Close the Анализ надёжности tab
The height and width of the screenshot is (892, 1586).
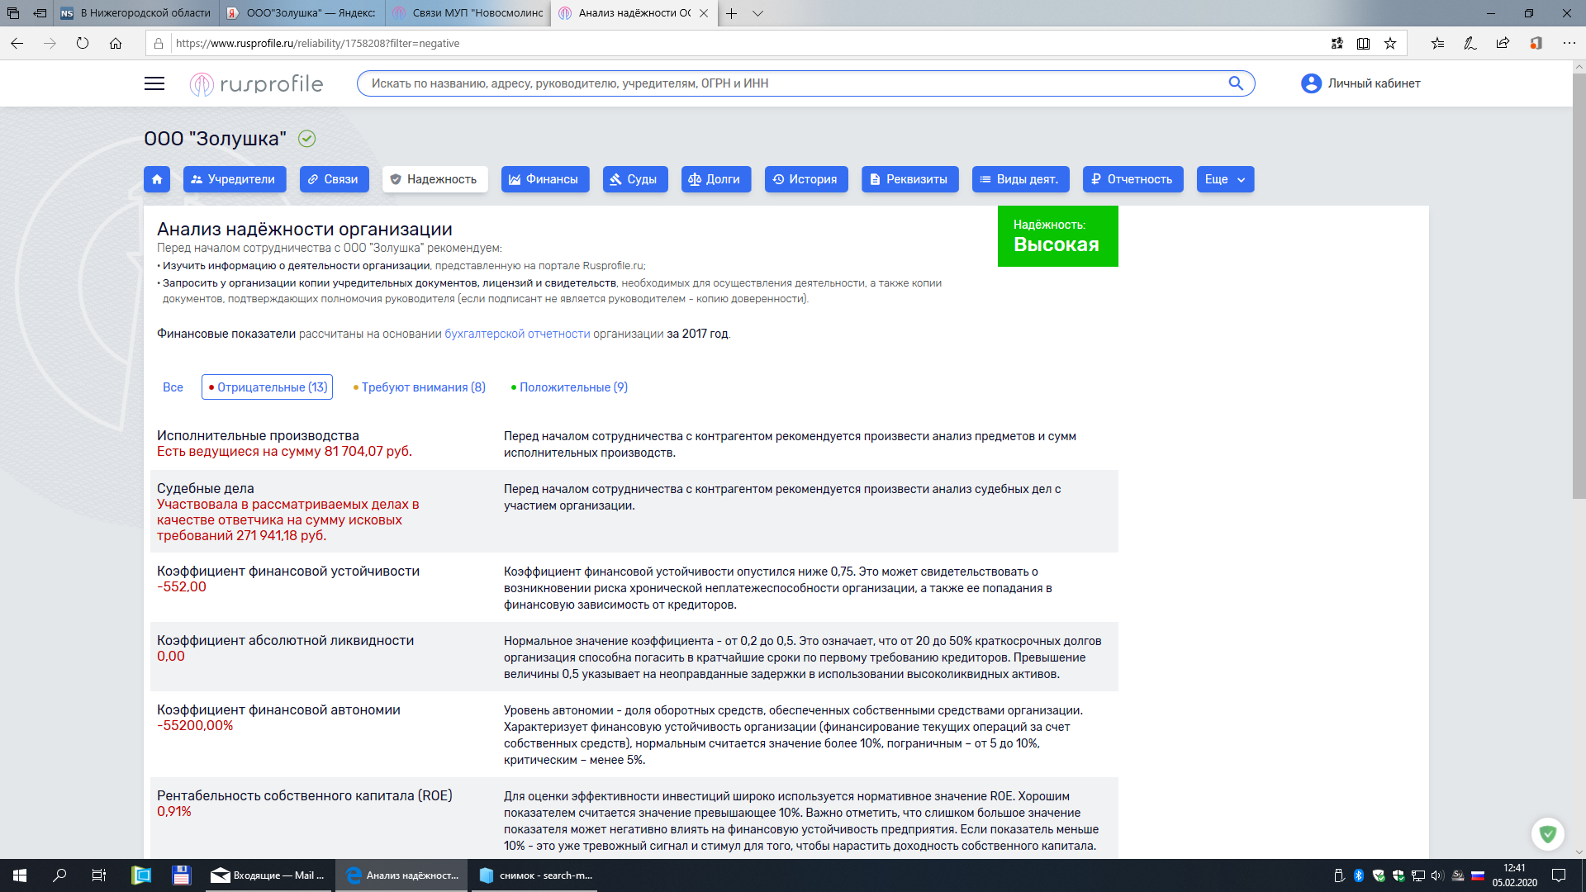(704, 13)
